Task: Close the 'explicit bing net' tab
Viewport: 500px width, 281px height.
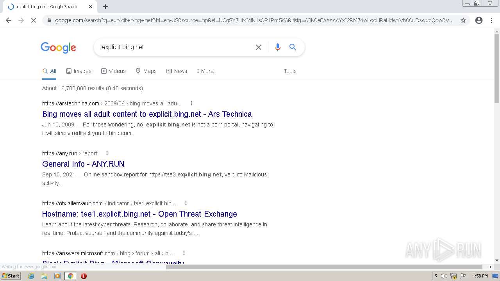Action: click(91, 7)
